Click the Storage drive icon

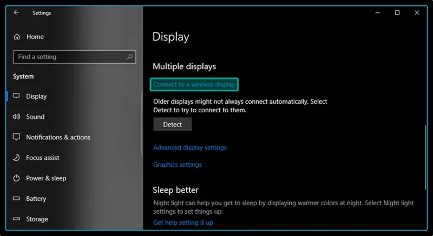coord(16,219)
